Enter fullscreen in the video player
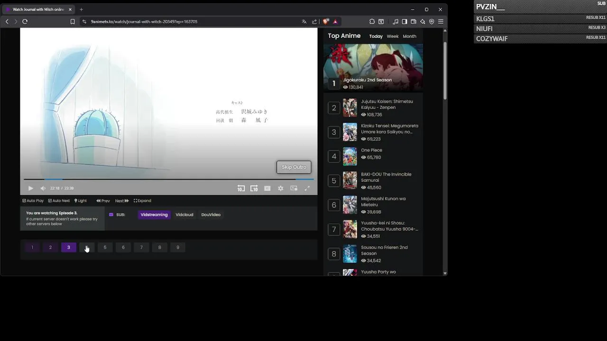Screen dimensions: 607x341 click(307, 188)
